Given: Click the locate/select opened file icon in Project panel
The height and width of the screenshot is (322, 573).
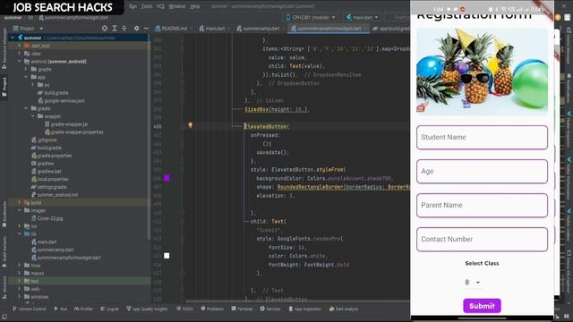Looking at the screenshot, I should (x=105, y=28).
